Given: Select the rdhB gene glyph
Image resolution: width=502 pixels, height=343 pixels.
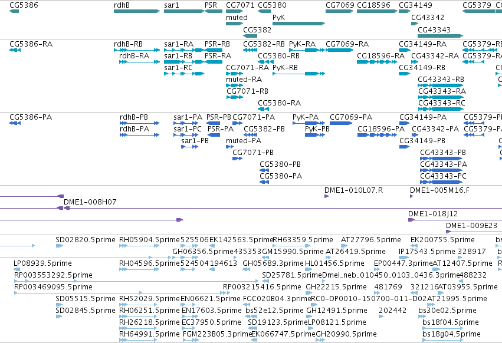Looking at the screenshot, I should coord(137,11).
